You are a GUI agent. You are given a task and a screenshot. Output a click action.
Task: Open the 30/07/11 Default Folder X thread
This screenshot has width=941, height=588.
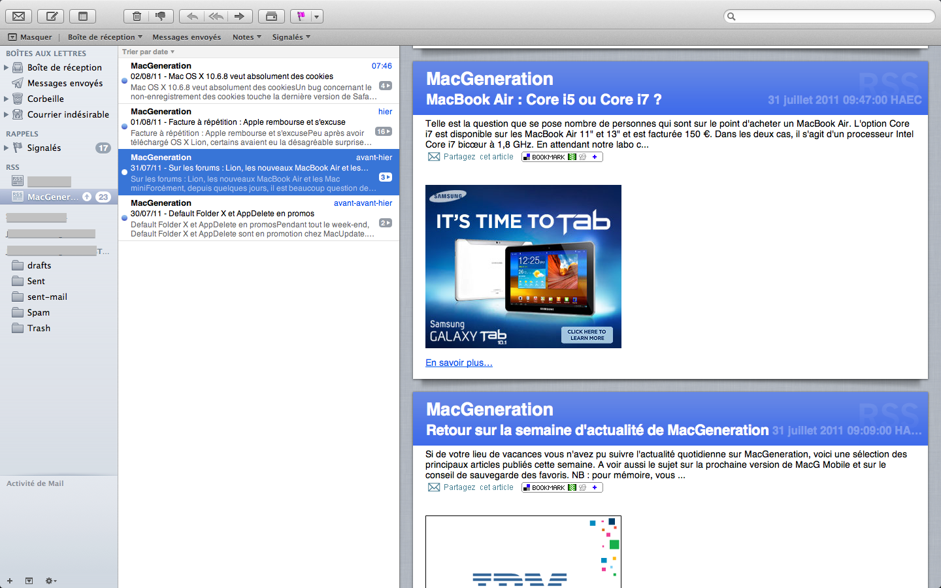pos(259,218)
